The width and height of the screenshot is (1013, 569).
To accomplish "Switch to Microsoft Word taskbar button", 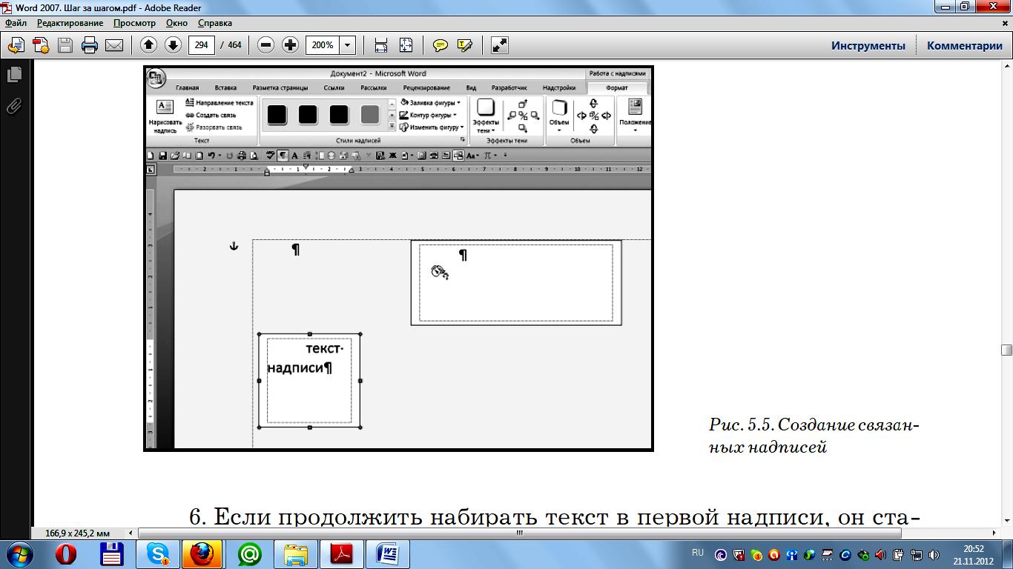I will 388,553.
